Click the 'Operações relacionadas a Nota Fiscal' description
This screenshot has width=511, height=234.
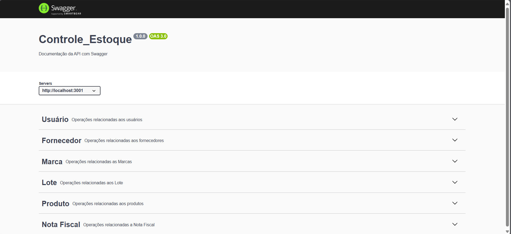pos(119,225)
